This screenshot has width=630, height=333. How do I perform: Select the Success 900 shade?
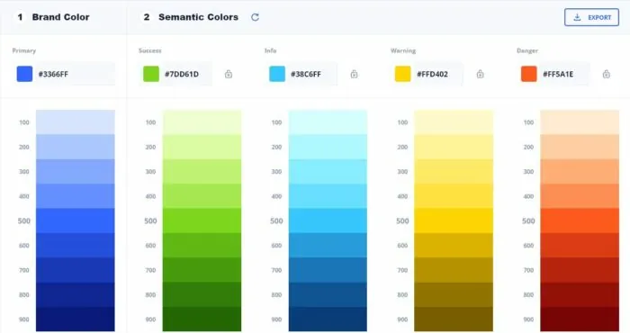click(202, 319)
